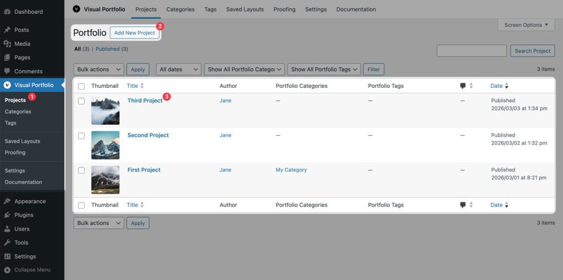This screenshot has width=563, height=280.
Task: Click the comments bubble icon in table header
Action: (x=463, y=86)
